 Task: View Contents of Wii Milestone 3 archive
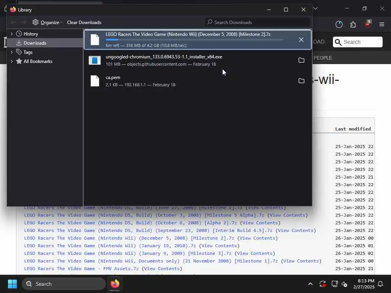coord(255,253)
